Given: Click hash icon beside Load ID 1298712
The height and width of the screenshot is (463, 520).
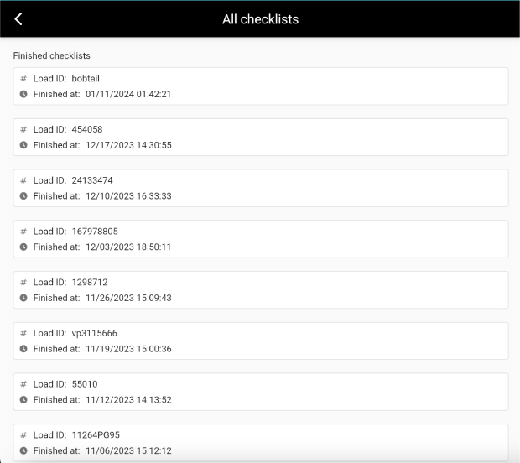Looking at the screenshot, I should point(23,283).
